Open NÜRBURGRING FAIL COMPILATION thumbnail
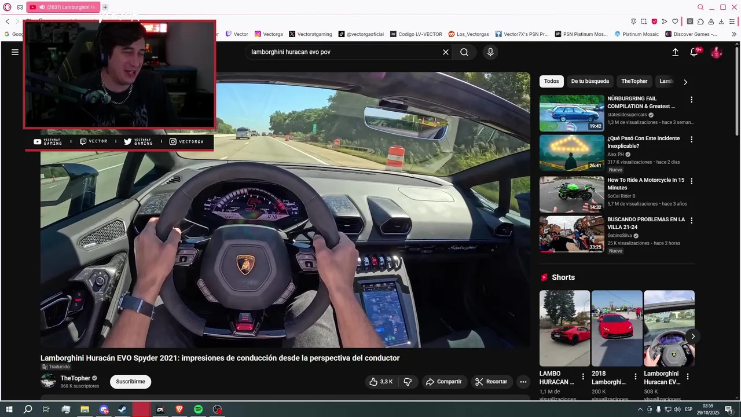This screenshot has height=417, width=741. click(x=572, y=113)
